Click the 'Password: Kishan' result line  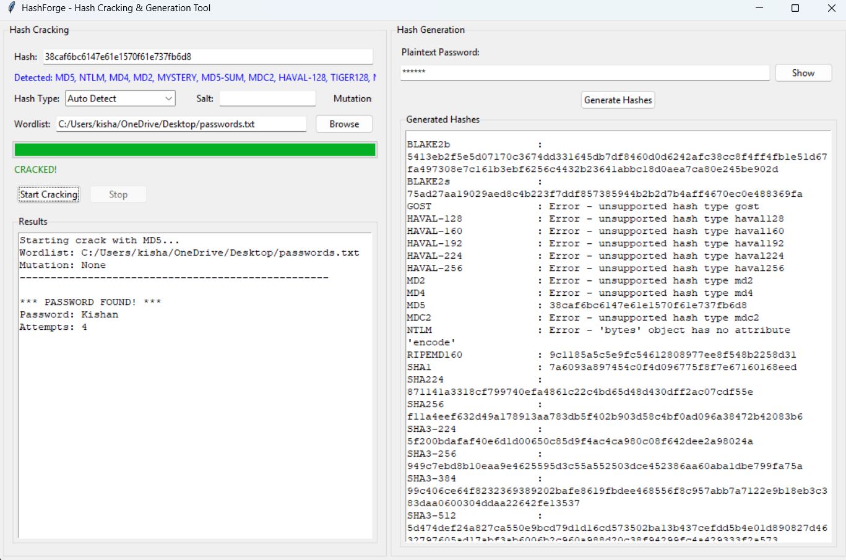pyautogui.click(x=69, y=314)
